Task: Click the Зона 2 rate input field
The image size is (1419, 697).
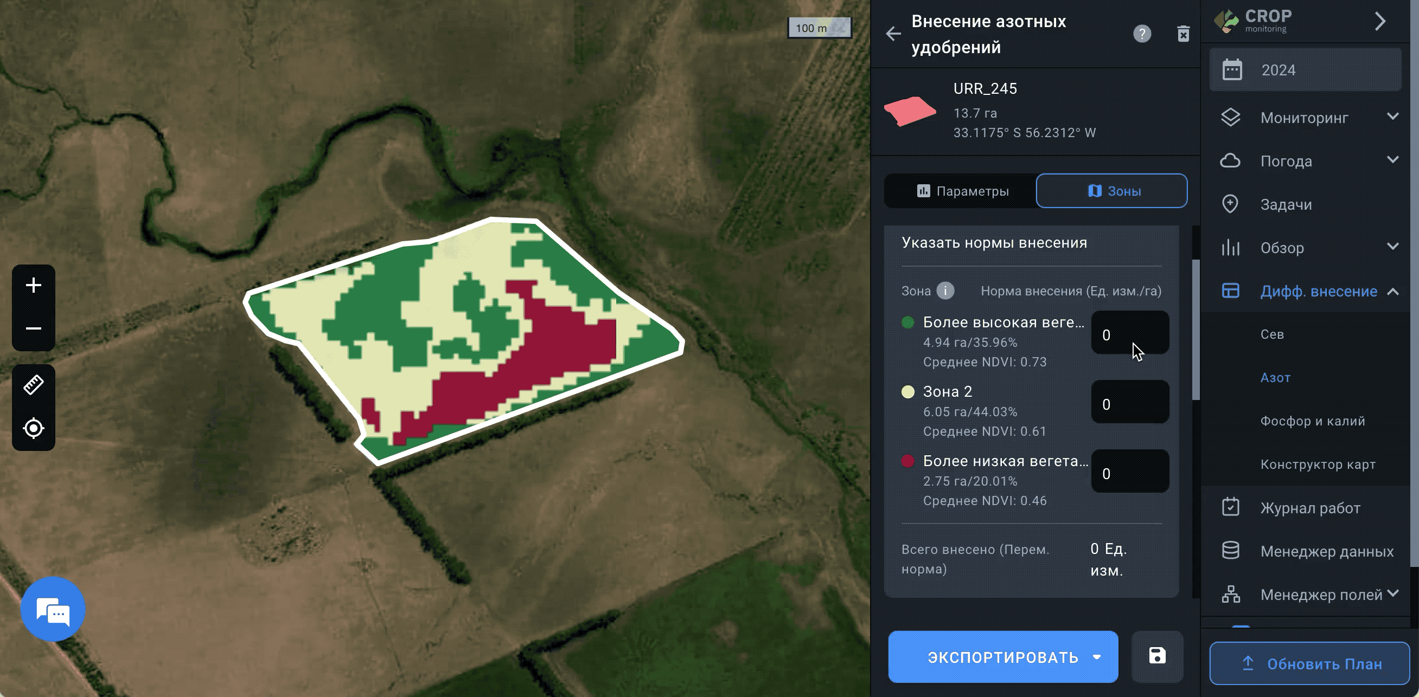Action: point(1129,404)
